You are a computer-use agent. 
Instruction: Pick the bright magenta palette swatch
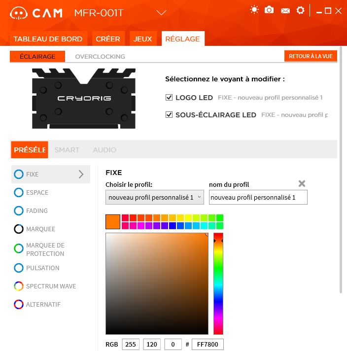(141, 225)
